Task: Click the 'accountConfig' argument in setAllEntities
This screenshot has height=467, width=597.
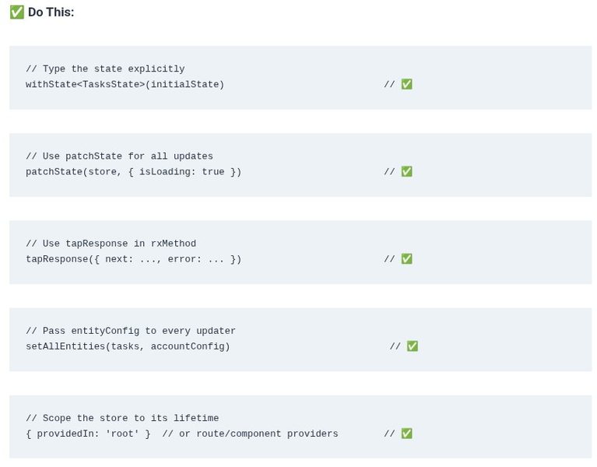Action: pos(188,346)
